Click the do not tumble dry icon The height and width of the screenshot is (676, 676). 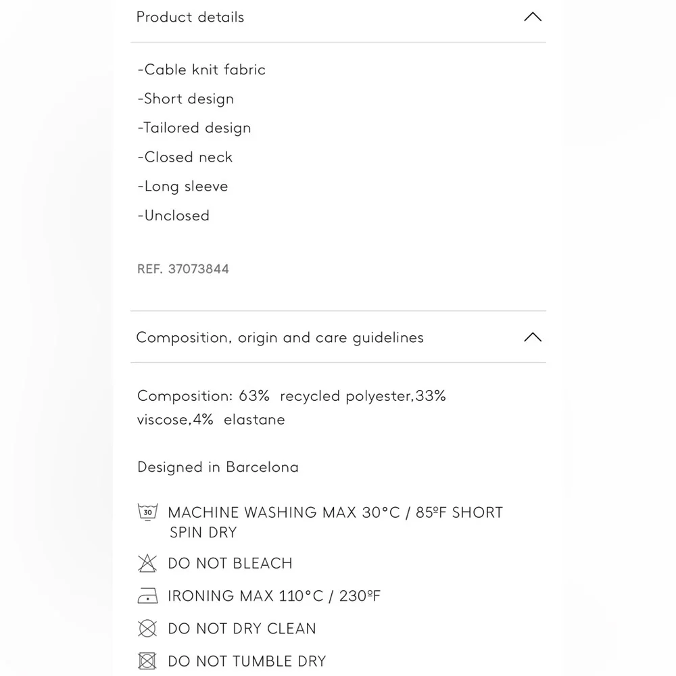147,661
